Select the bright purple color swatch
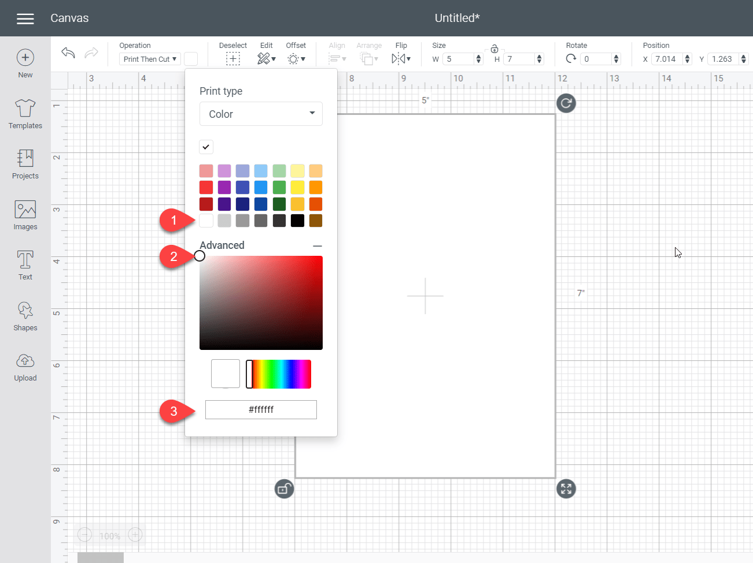Screen dimensions: 753x563 224,187
